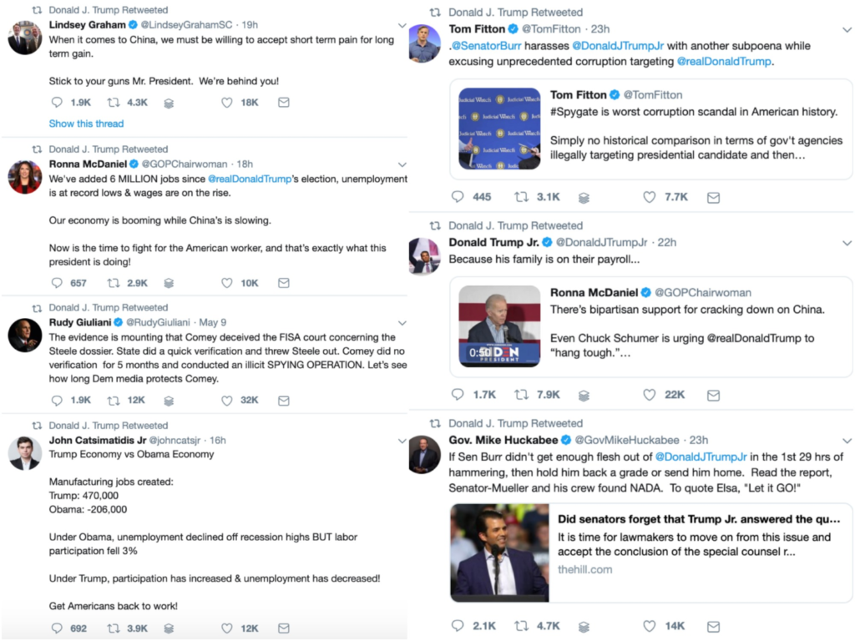The width and height of the screenshot is (855, 641).
Task: Open the dropdown caret on Lindsey Graham's tweet
Action: 402,25
